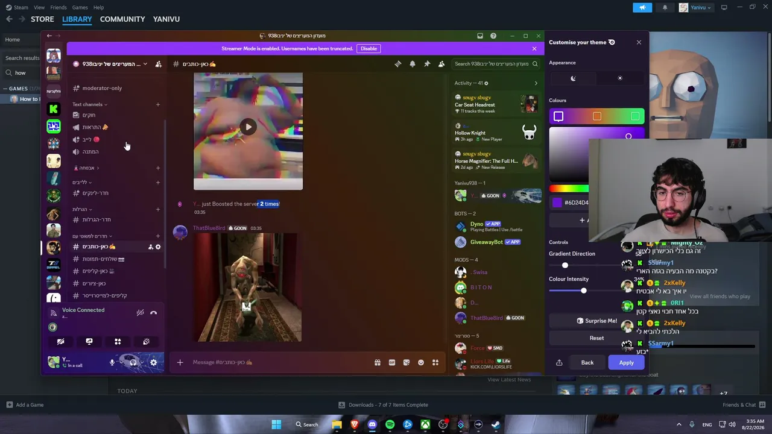
Task: Toggle microphone mute in Discord user panel
Action: click(112, 362)
